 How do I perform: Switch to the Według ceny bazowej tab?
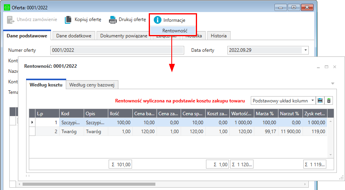pos(92,84)
